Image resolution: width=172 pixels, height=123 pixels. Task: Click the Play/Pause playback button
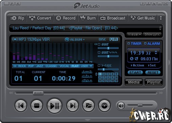[x=55, y=106]
